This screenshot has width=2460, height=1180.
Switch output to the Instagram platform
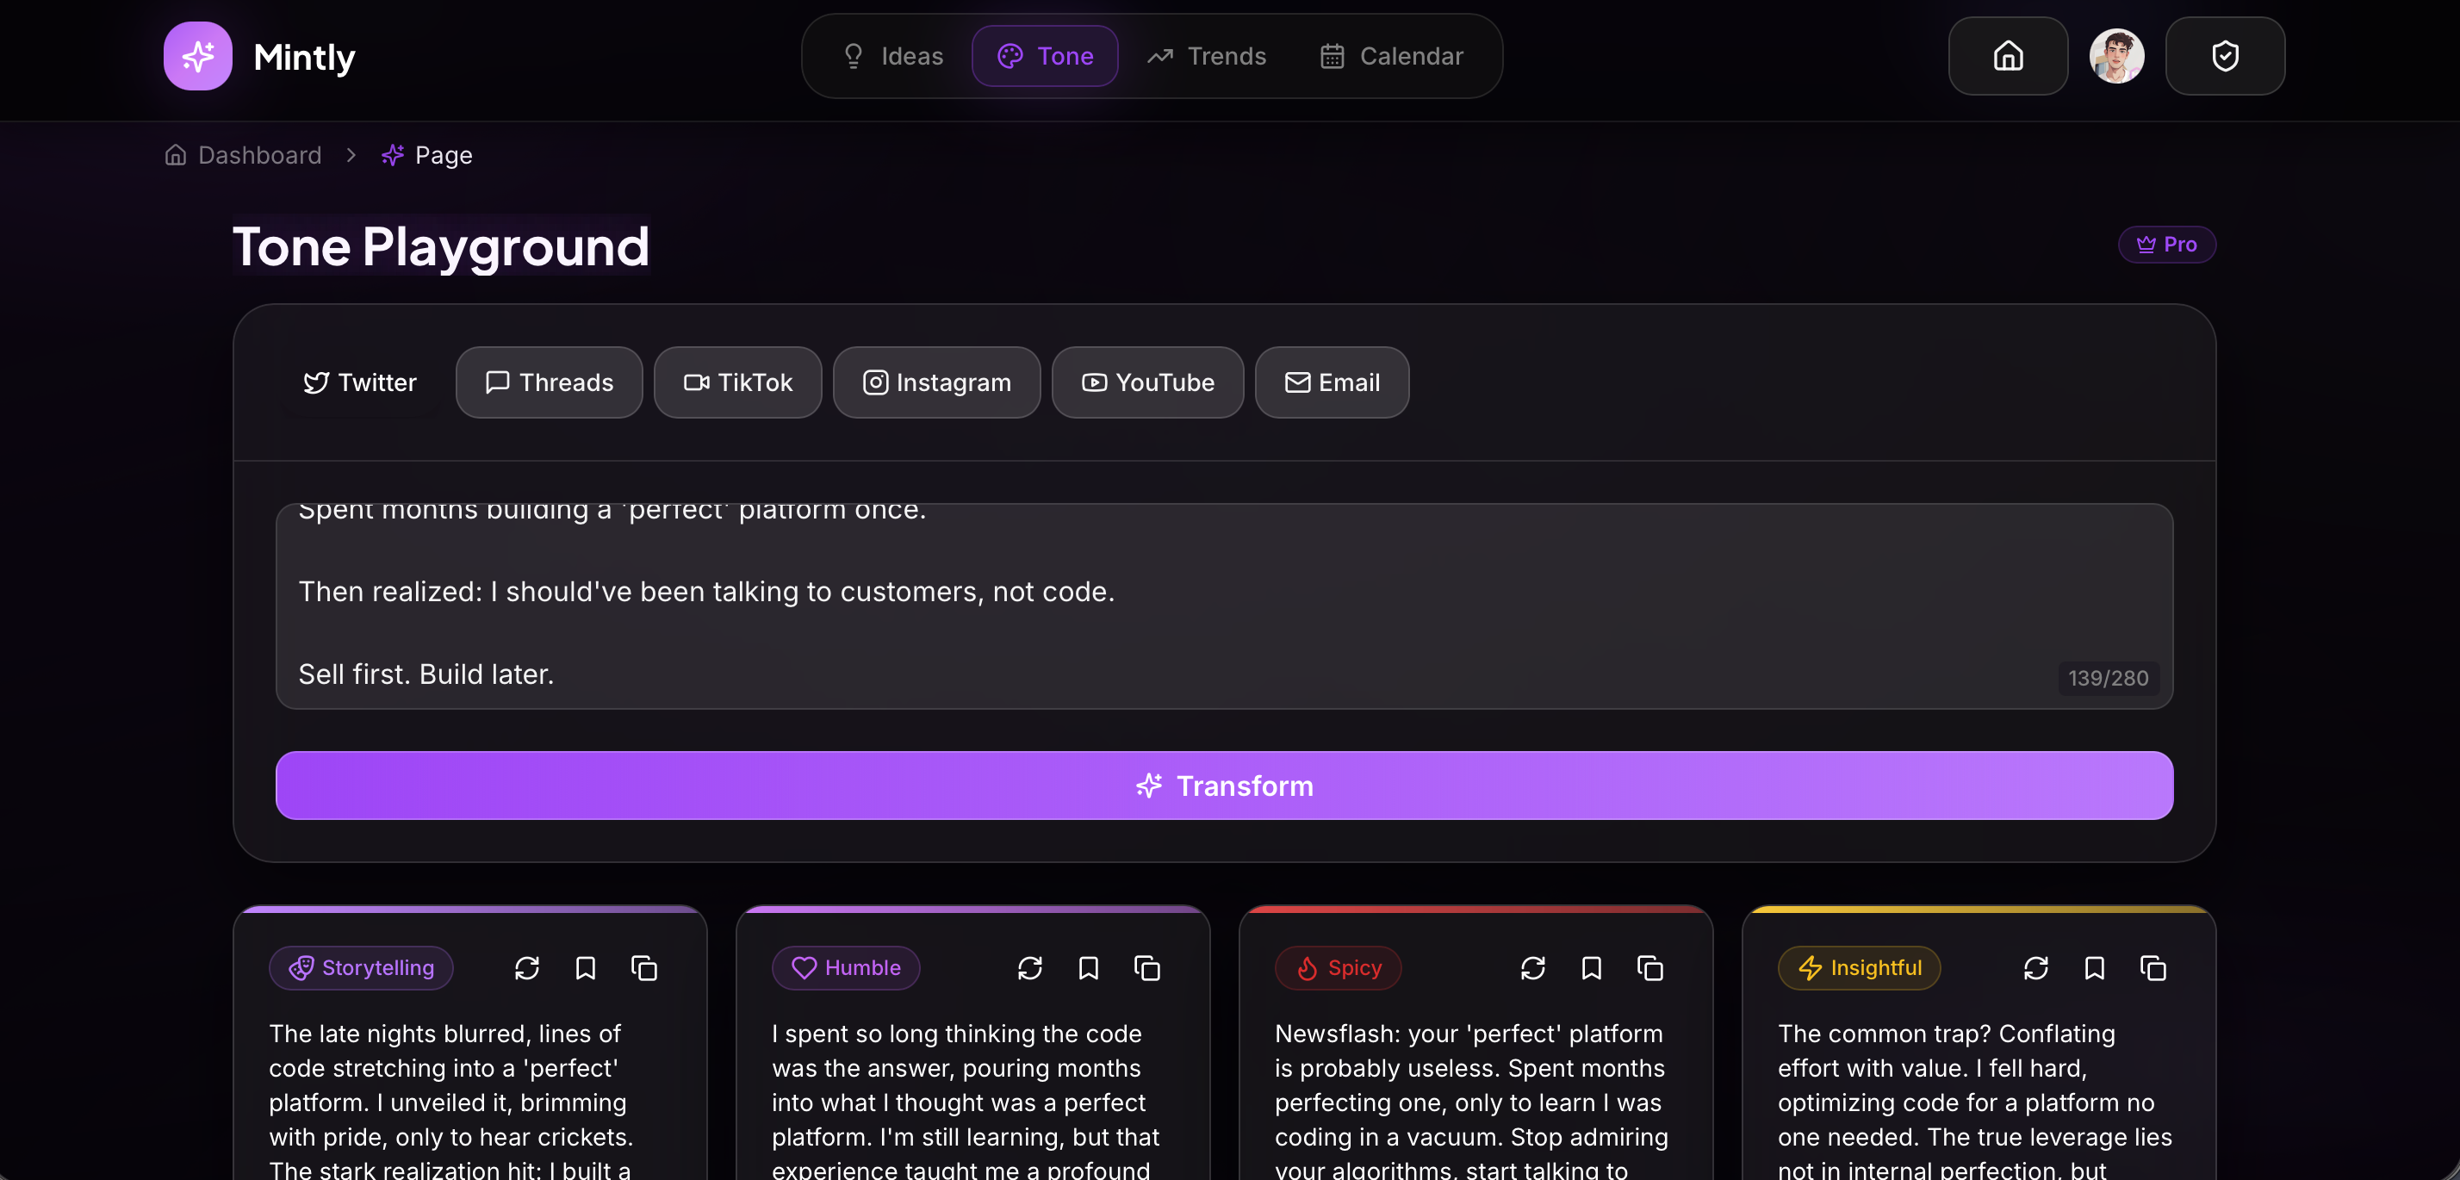[936, 382]
